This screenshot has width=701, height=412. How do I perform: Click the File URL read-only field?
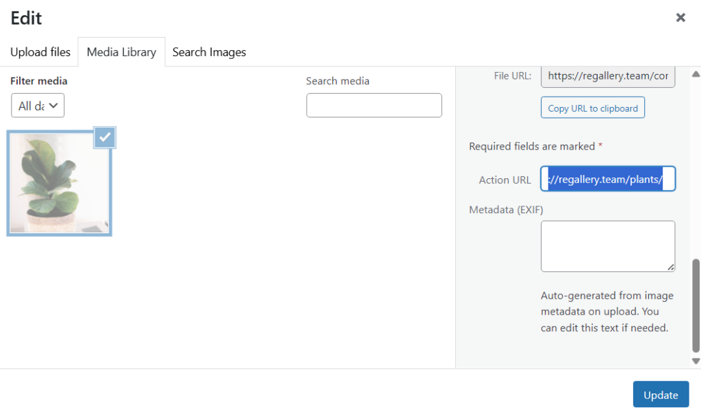[x=608, y=76]
